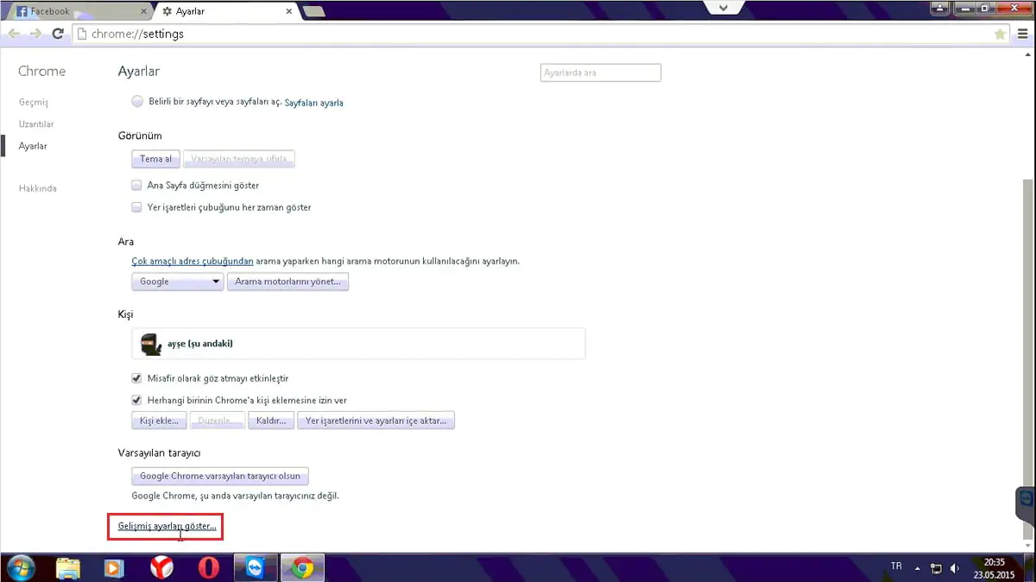Click the Ayarlarda ara search field
Viewport: 1036px width, 582px height.
(x=600, y=73)
